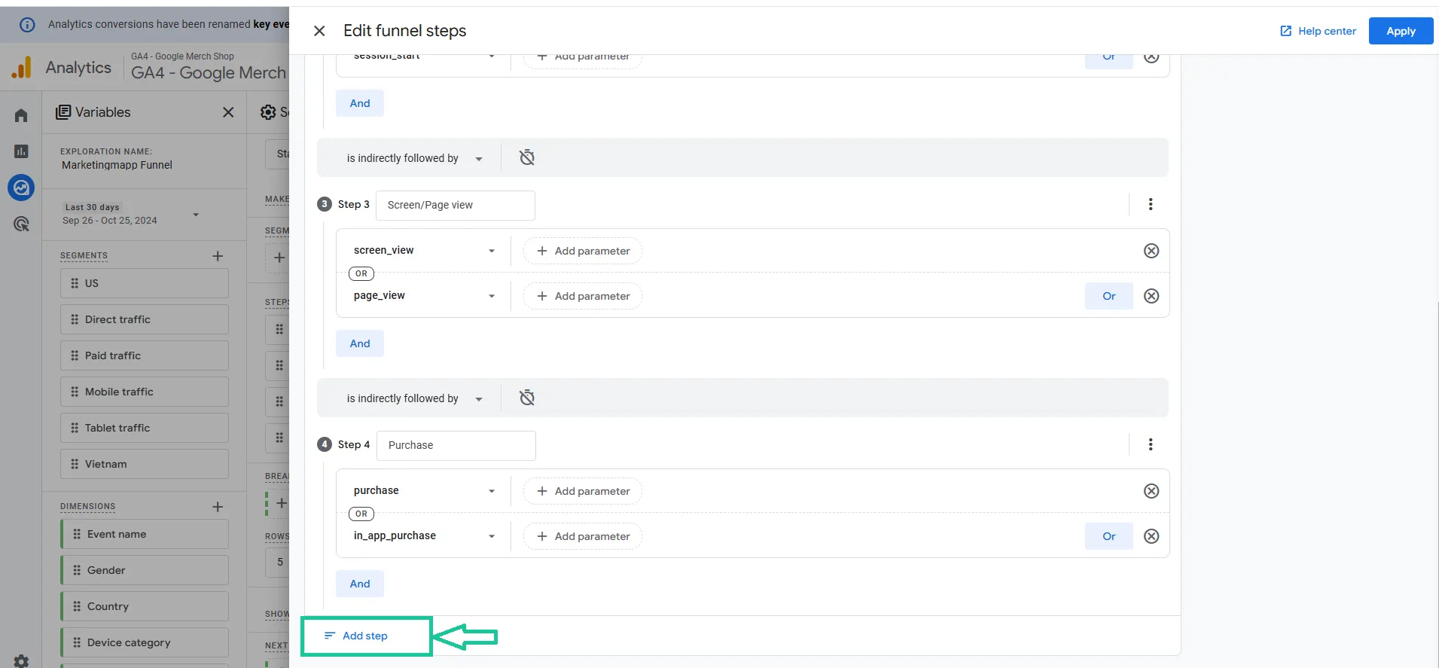Image resolution: width=1439 pixels, height=668 pixels.
Task: Open Step 4 three-dot options menu
Action: coord(1151,444)
